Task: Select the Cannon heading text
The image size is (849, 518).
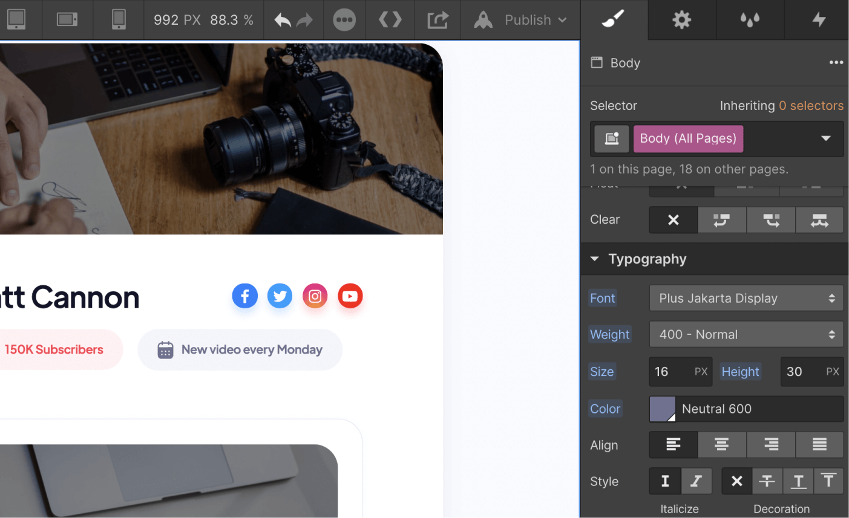Action: [x=70, y=297]
